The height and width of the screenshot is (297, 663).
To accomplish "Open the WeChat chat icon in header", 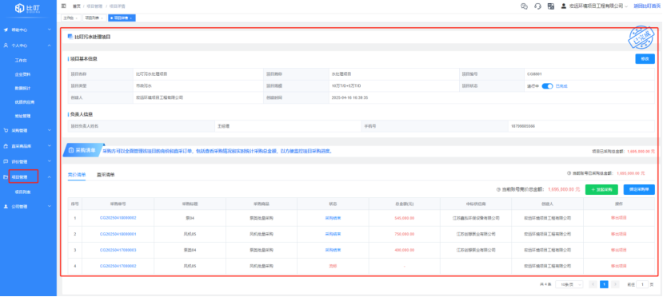I will click(525, 6).
